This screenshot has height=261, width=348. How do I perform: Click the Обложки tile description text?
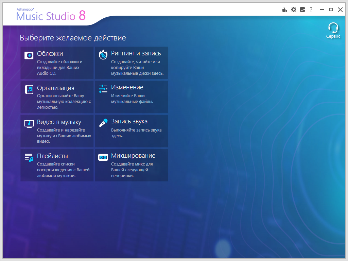(60, 67)
